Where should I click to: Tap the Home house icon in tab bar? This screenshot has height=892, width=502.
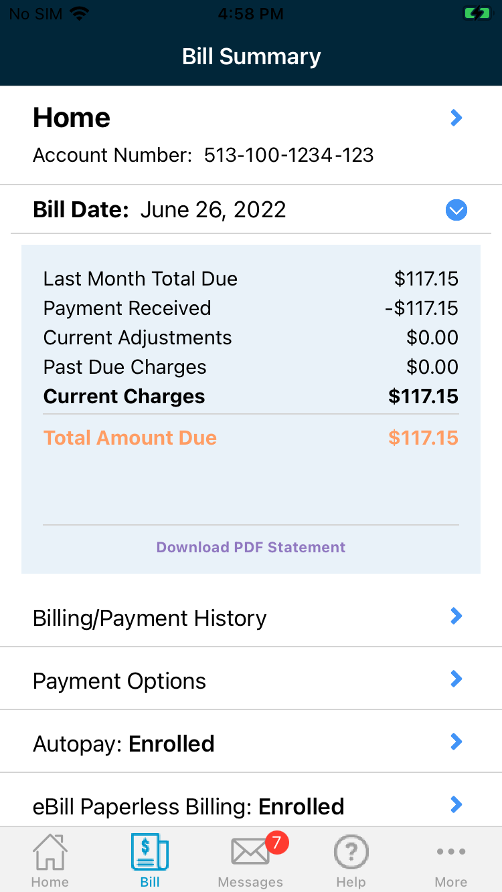click(x=50, y=852)
